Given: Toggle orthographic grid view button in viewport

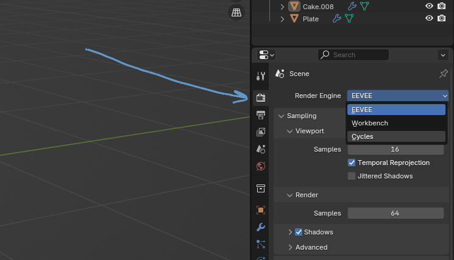Looking at the screenshot, I should (x=236, y=12).
